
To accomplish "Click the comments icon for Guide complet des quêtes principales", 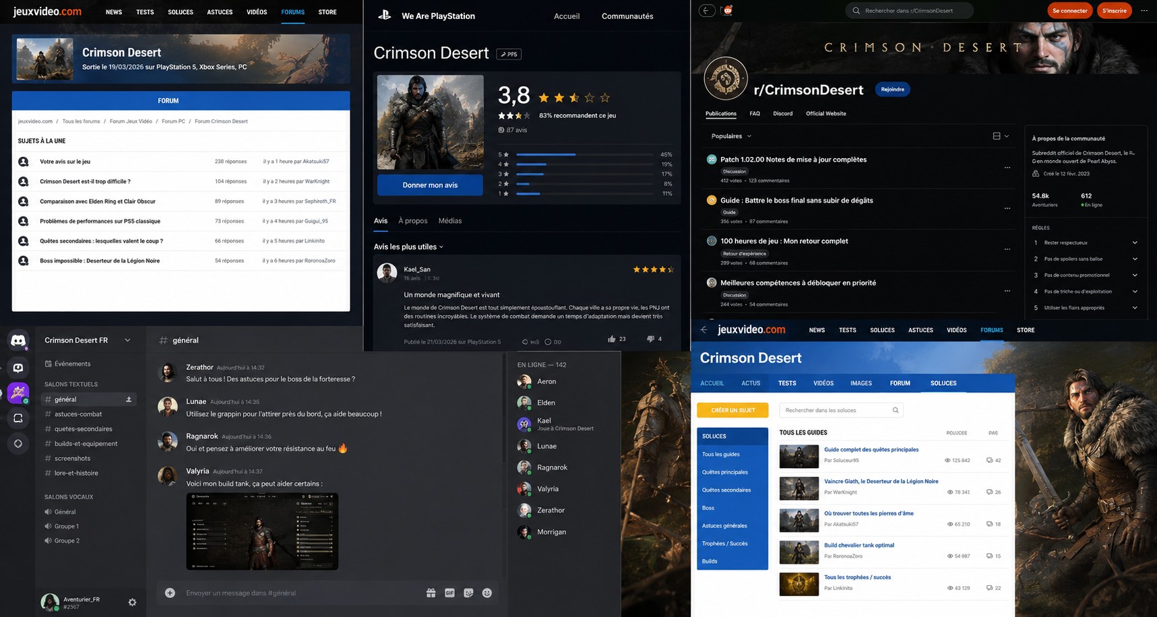I will [989, 461].
